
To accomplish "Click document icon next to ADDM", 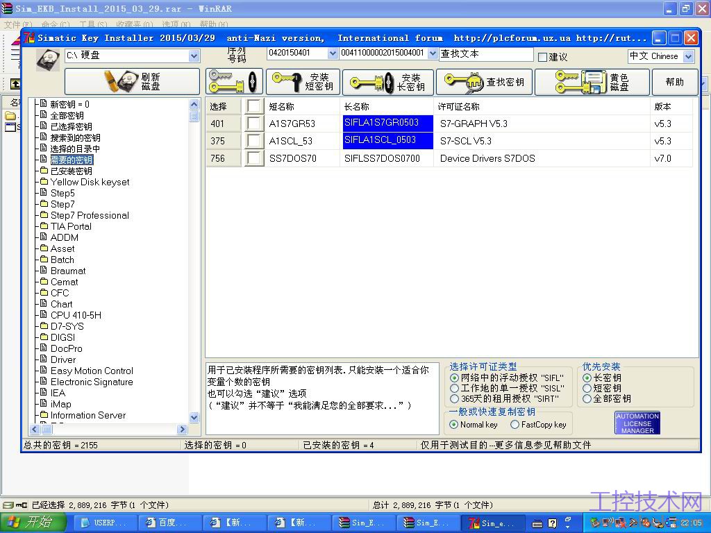I will pyautogui.click(x=44, y=237).
